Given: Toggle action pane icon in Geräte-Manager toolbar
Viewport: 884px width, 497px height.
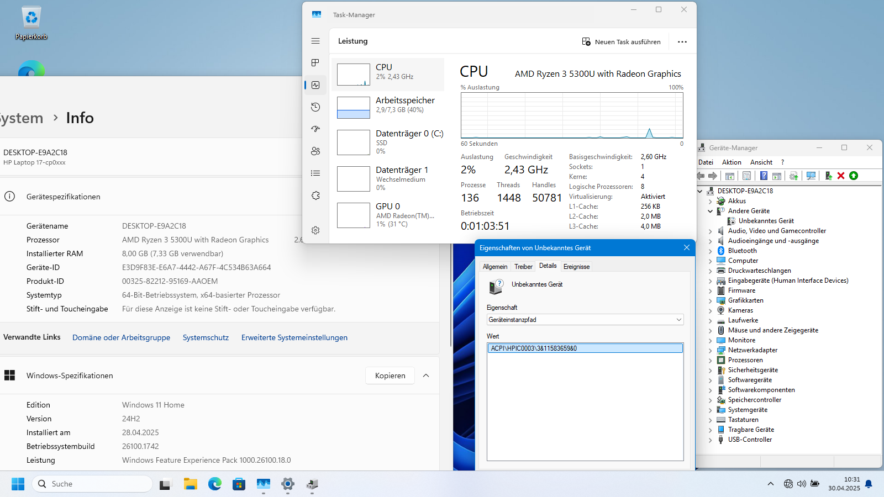Looking at the screenshot, I should [777, 176].
